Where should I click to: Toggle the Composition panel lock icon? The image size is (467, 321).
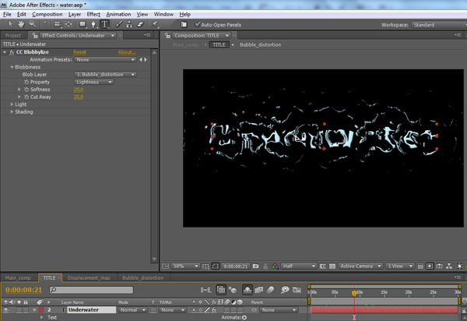pyautogui.click(x=167, y=36)
